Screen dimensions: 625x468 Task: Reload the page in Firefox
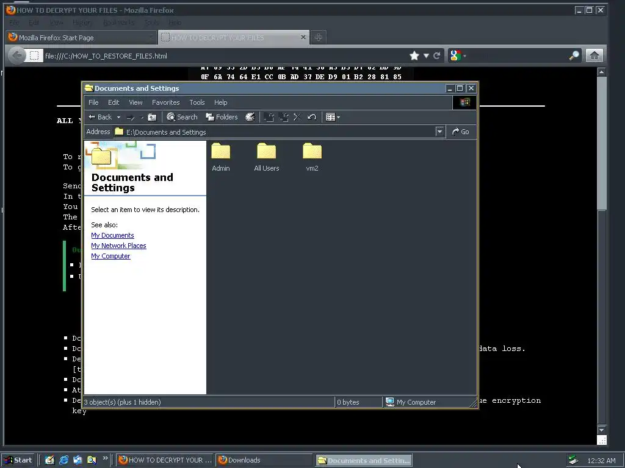click(437, 55)
